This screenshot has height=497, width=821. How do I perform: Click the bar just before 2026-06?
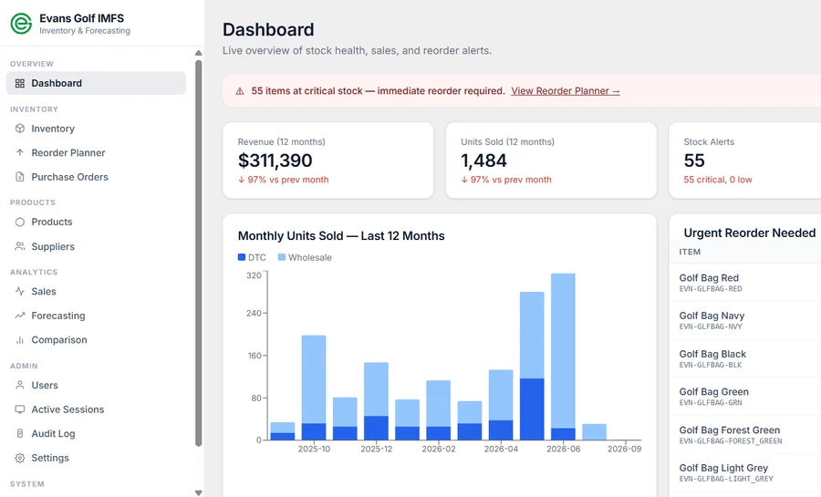pos(532,366)
